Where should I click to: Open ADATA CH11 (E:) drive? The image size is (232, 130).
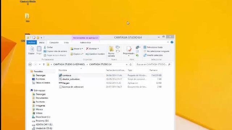(x=44, y=125)
